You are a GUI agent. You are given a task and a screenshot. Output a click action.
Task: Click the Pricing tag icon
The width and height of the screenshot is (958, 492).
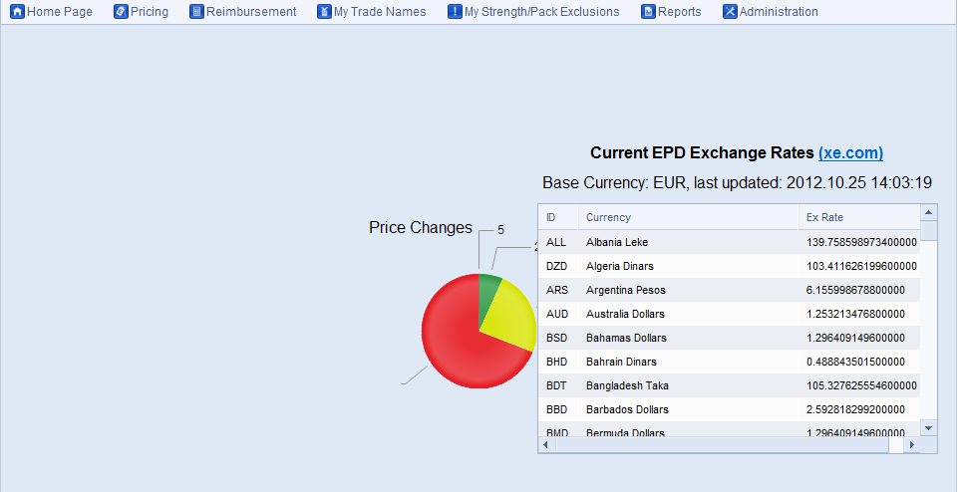121,12
